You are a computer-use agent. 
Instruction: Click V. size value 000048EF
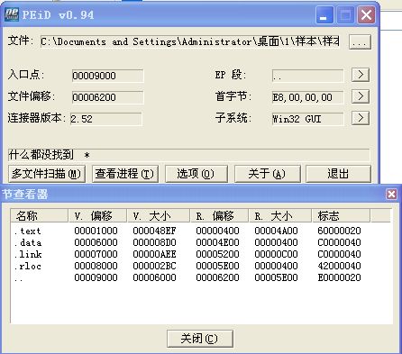click(x=154, y=231)
